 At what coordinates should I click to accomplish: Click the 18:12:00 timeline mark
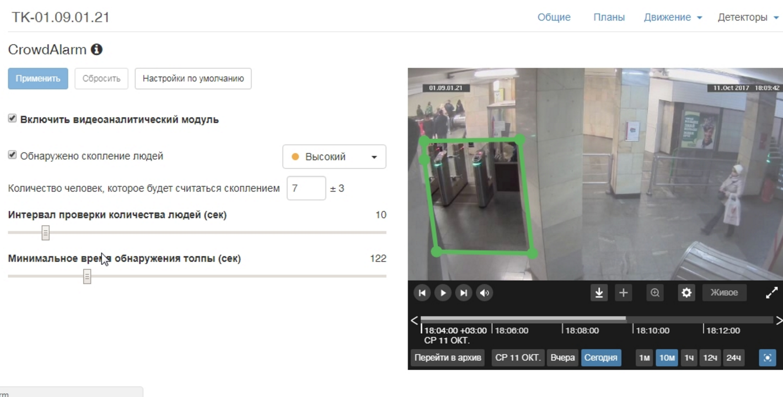tap(723, 330)
